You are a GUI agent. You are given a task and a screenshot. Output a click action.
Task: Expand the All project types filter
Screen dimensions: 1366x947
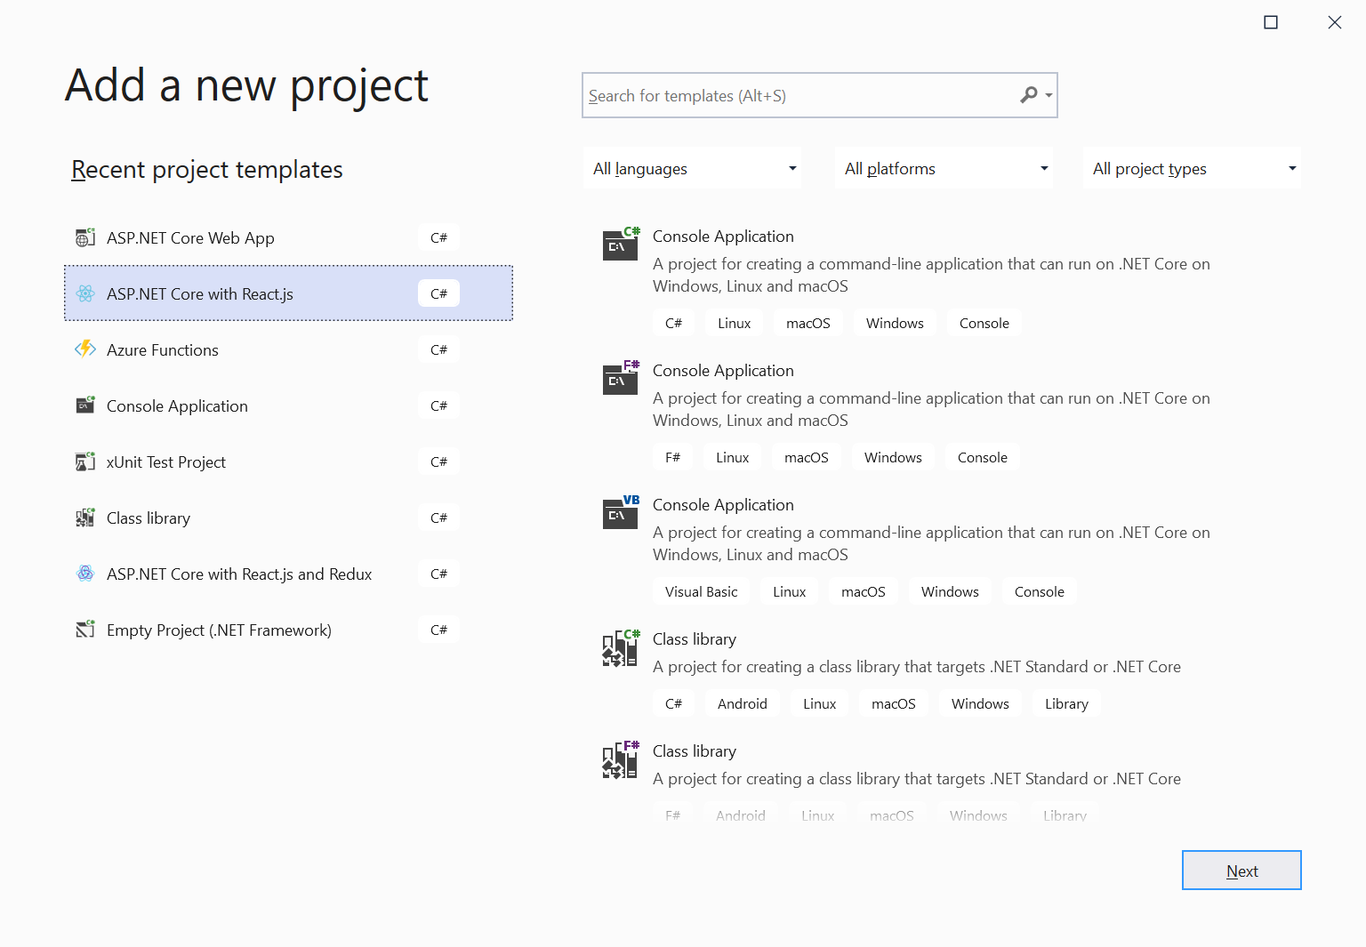point(1191,168)
